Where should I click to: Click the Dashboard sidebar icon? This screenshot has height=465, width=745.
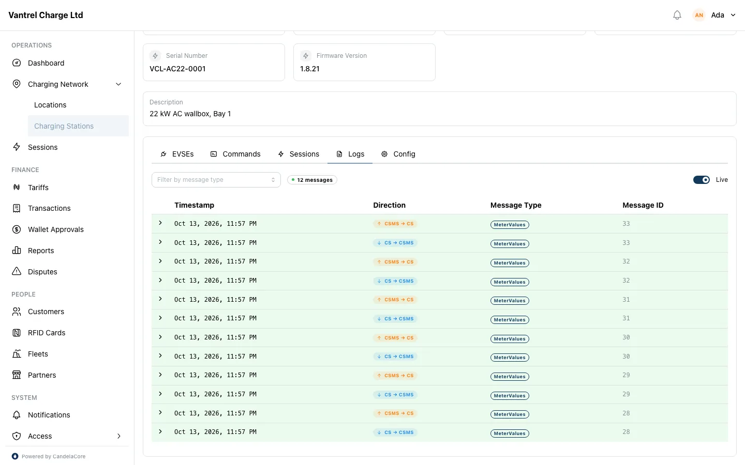[x=17, y=63]
